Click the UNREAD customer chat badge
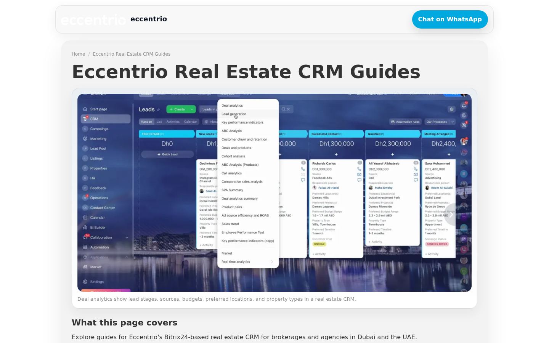 click(319, 244)
